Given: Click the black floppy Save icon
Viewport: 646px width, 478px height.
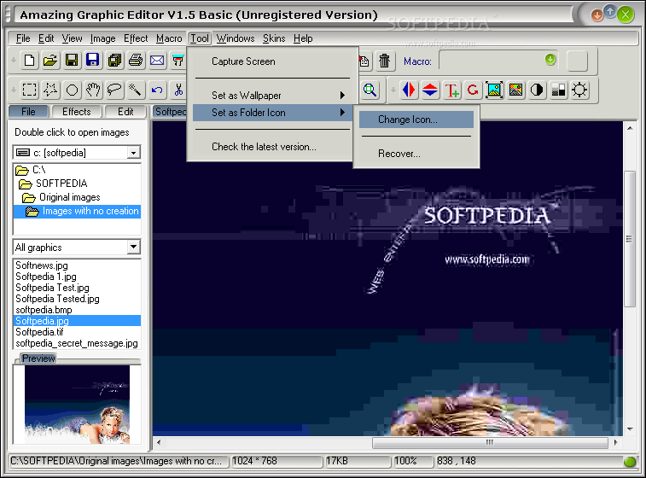Looking at the screenshot, I should click(72, 61).
